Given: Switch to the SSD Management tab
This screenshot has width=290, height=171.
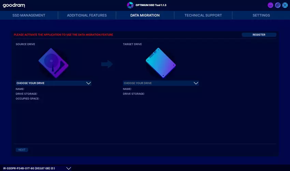Looking at the screenshot, I should [29, 15].
